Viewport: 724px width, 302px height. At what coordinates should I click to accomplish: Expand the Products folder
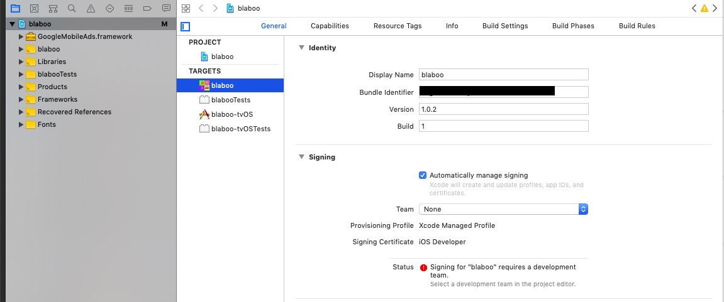(21, 87)
